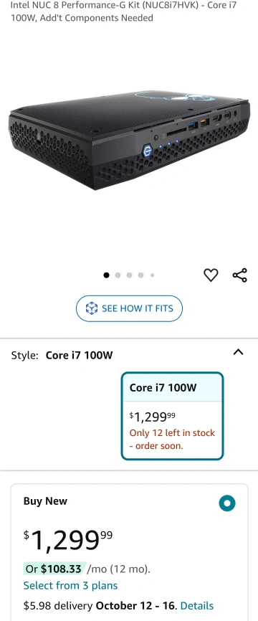Collapse the Style section chevron

pos(238,351)
